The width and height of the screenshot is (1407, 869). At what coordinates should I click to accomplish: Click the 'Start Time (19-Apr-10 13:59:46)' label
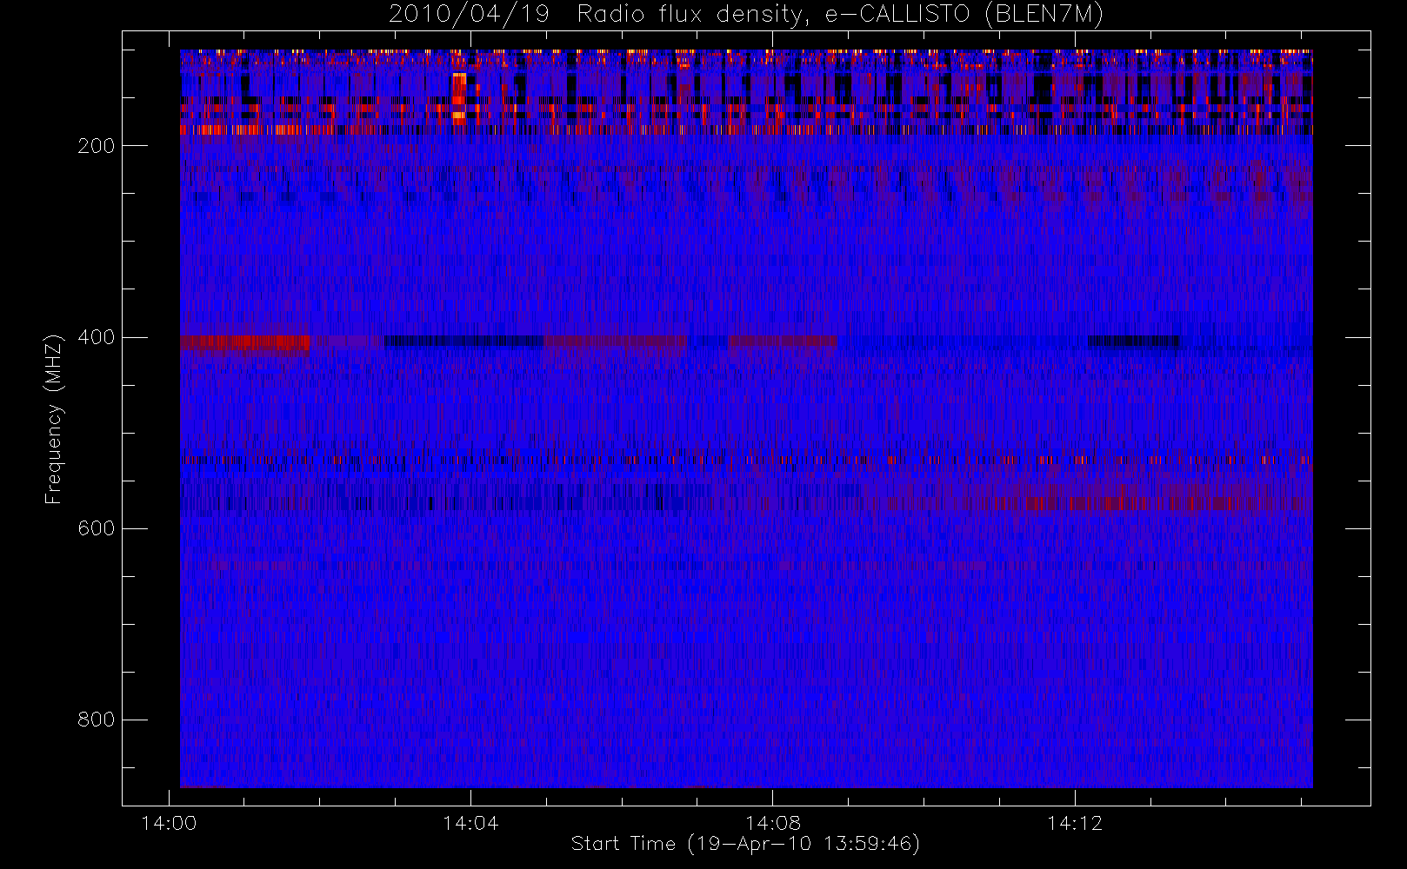pos(745,844)
